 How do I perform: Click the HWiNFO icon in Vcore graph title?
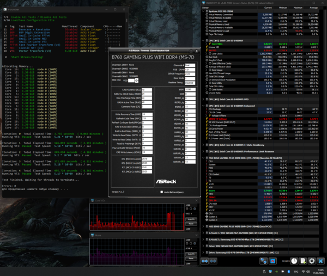(93, 235)
